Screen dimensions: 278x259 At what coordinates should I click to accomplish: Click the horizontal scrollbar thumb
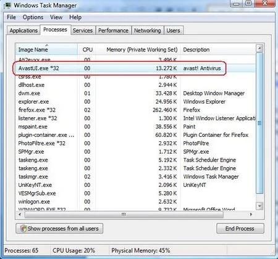pos(124,215)
